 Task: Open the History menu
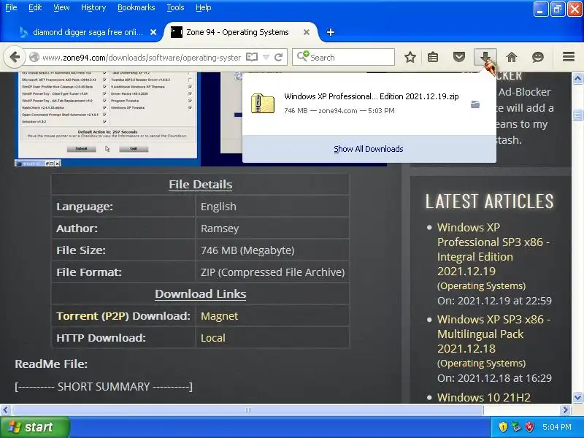coord(93,7)
